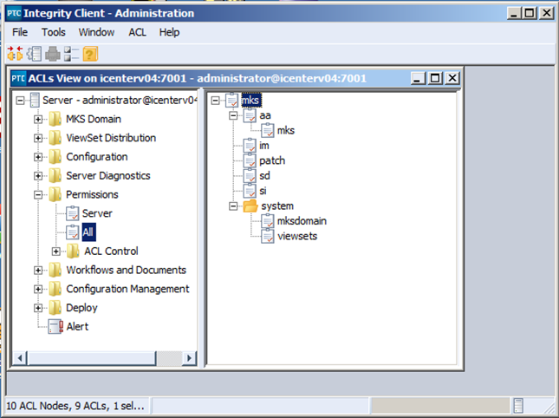Open the File menu
The image size is (559, 418).
(20, 32)
